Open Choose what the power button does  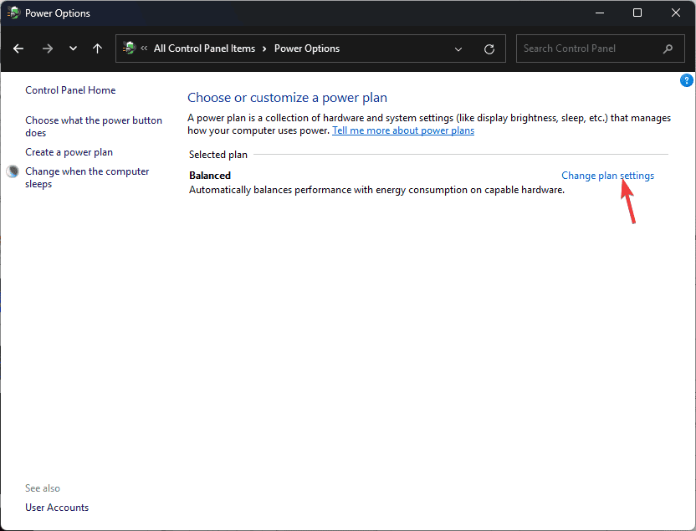[94, 126]
